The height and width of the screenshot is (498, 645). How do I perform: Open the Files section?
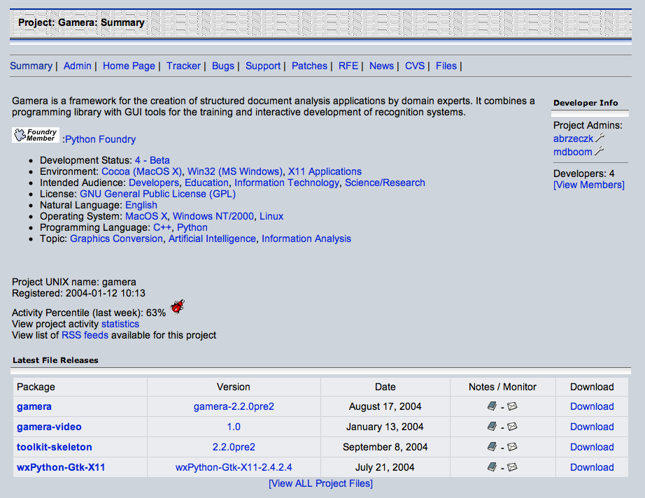click(x=446, y=66)
